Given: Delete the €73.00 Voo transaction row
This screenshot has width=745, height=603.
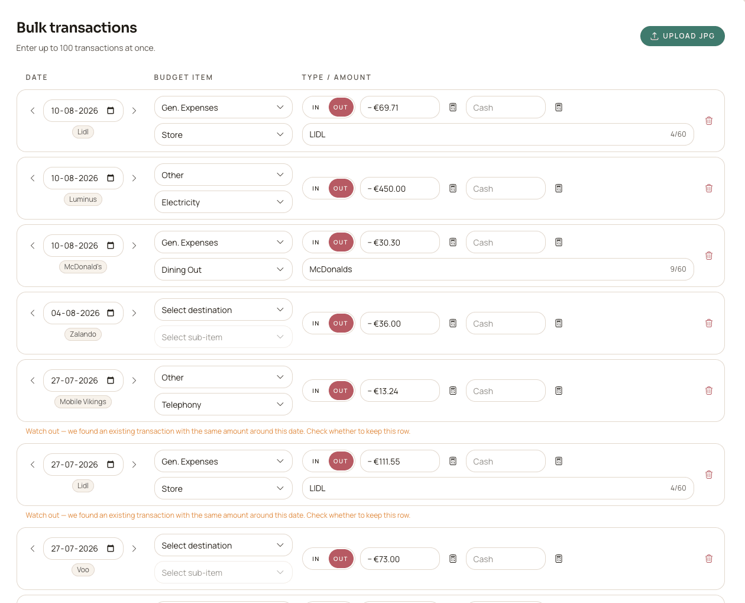Looking at the screenshot, I should 709,559.
